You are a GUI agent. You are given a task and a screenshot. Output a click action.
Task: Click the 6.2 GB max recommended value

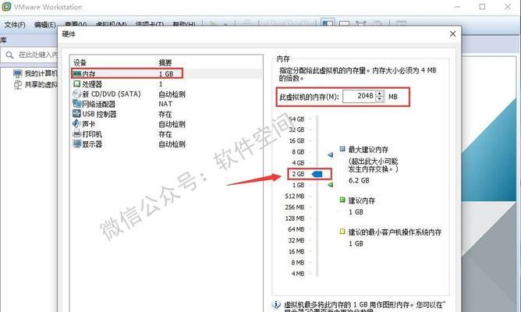(359, 180)
